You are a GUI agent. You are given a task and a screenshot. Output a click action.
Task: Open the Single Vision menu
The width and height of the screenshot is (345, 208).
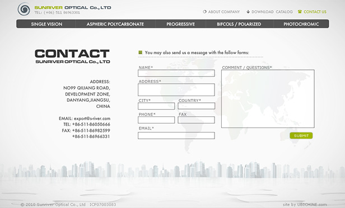click(x=46, y=24)
